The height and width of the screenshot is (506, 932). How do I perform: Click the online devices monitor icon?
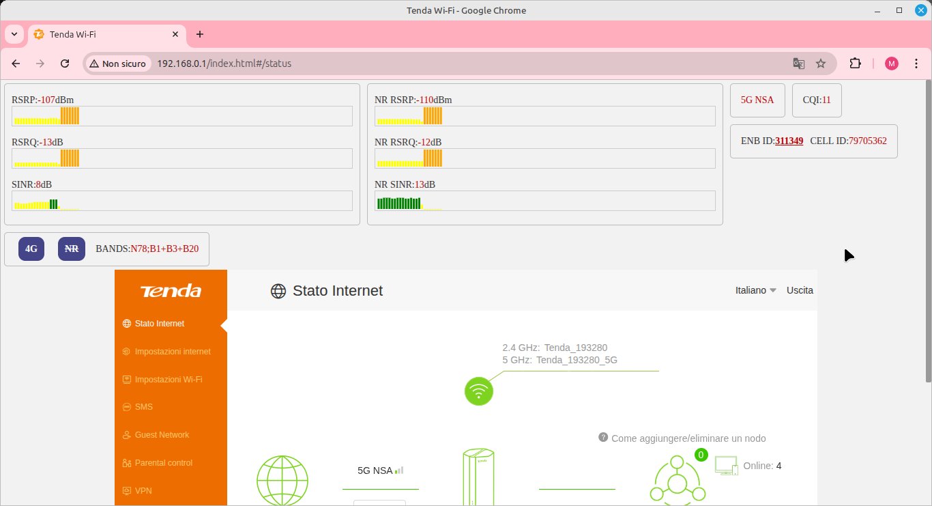726,466
